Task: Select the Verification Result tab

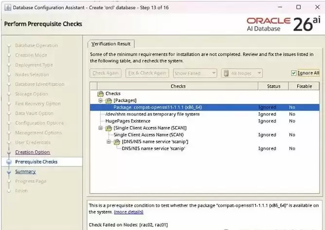Action: point(111,44)
